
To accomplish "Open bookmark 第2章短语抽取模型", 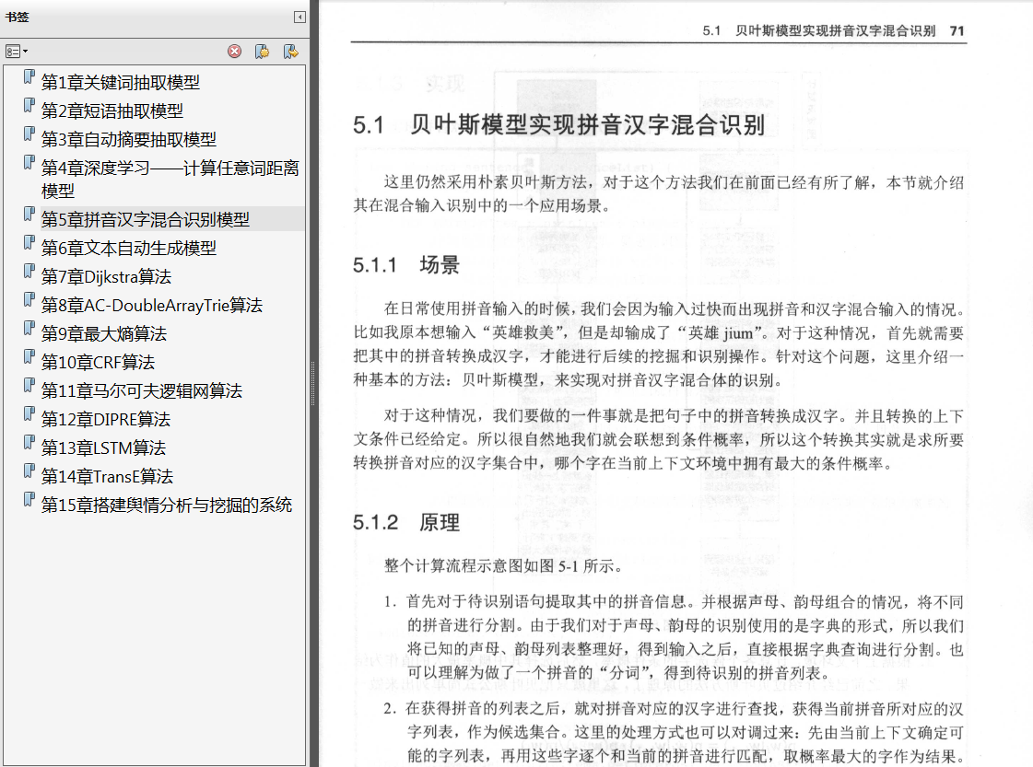I will tap(112, 110).
